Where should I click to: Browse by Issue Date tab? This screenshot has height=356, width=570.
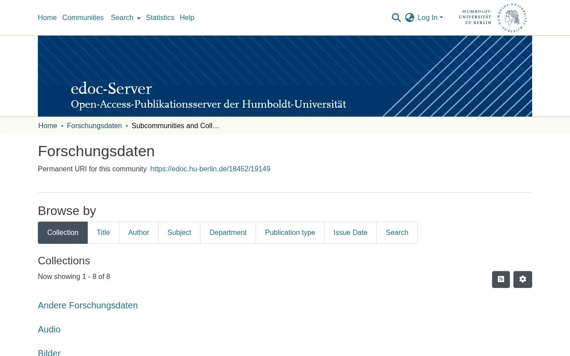point(350,233)
